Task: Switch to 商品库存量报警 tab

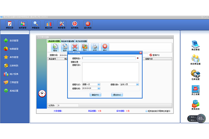Action: 68,41
